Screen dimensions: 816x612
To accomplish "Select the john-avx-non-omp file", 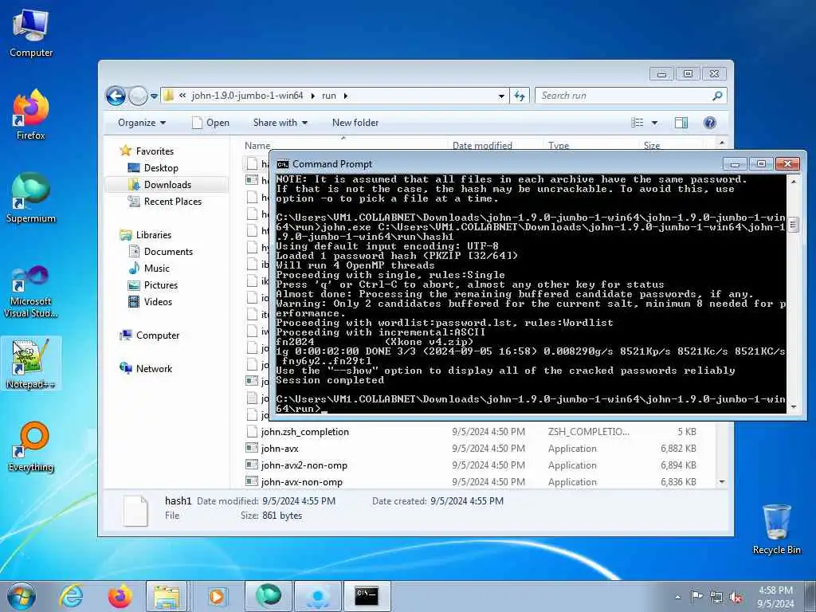I will [301, 481].
